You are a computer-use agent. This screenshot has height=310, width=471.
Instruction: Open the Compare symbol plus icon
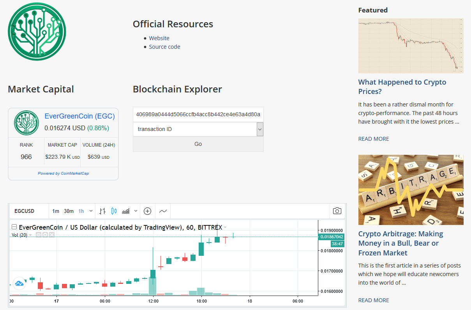click(x=147, y=211)
